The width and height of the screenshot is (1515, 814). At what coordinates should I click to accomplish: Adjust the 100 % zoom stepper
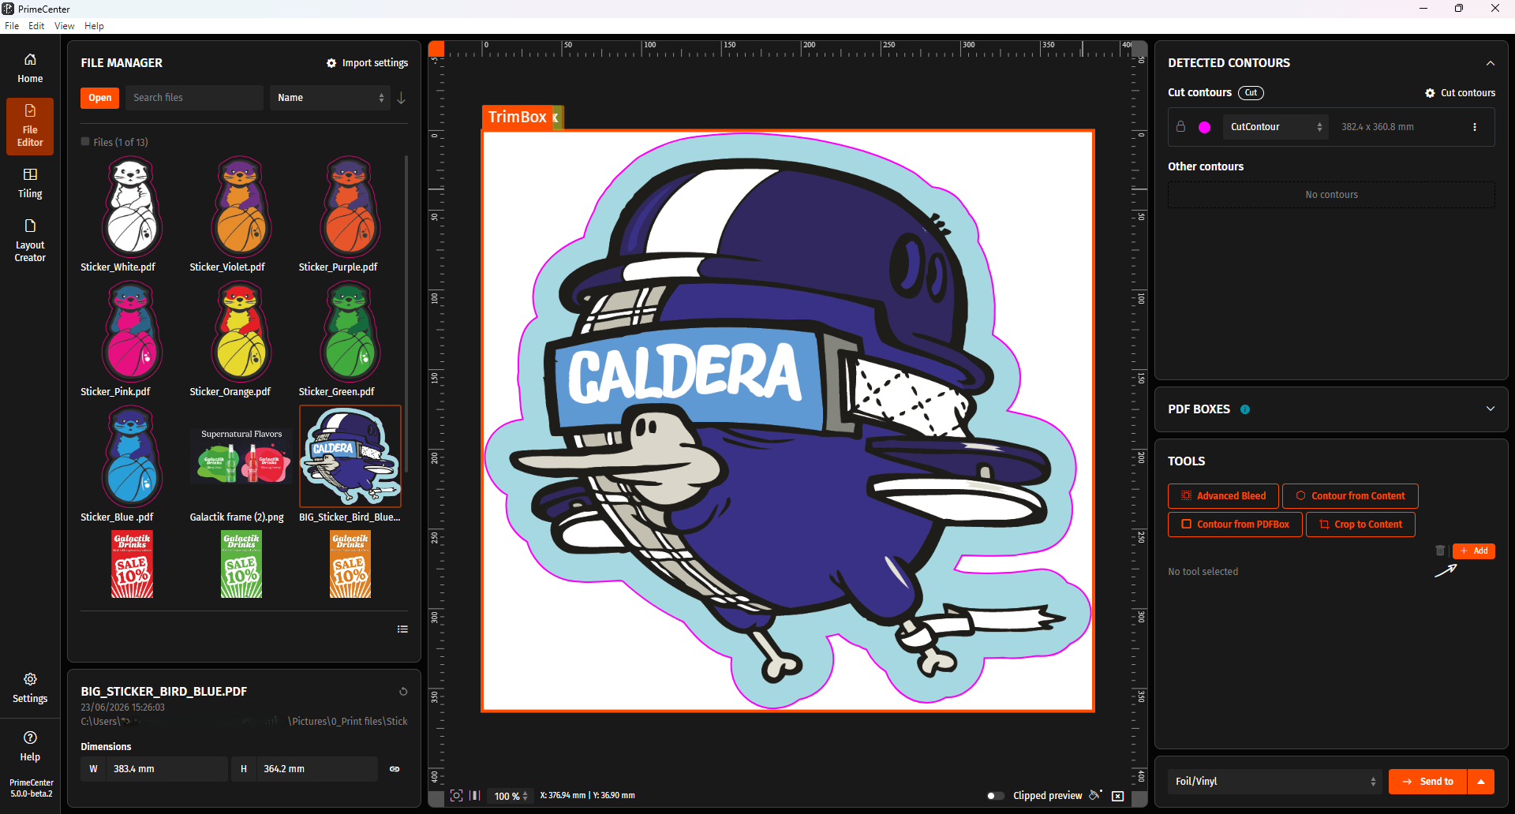tap(525, 796)
